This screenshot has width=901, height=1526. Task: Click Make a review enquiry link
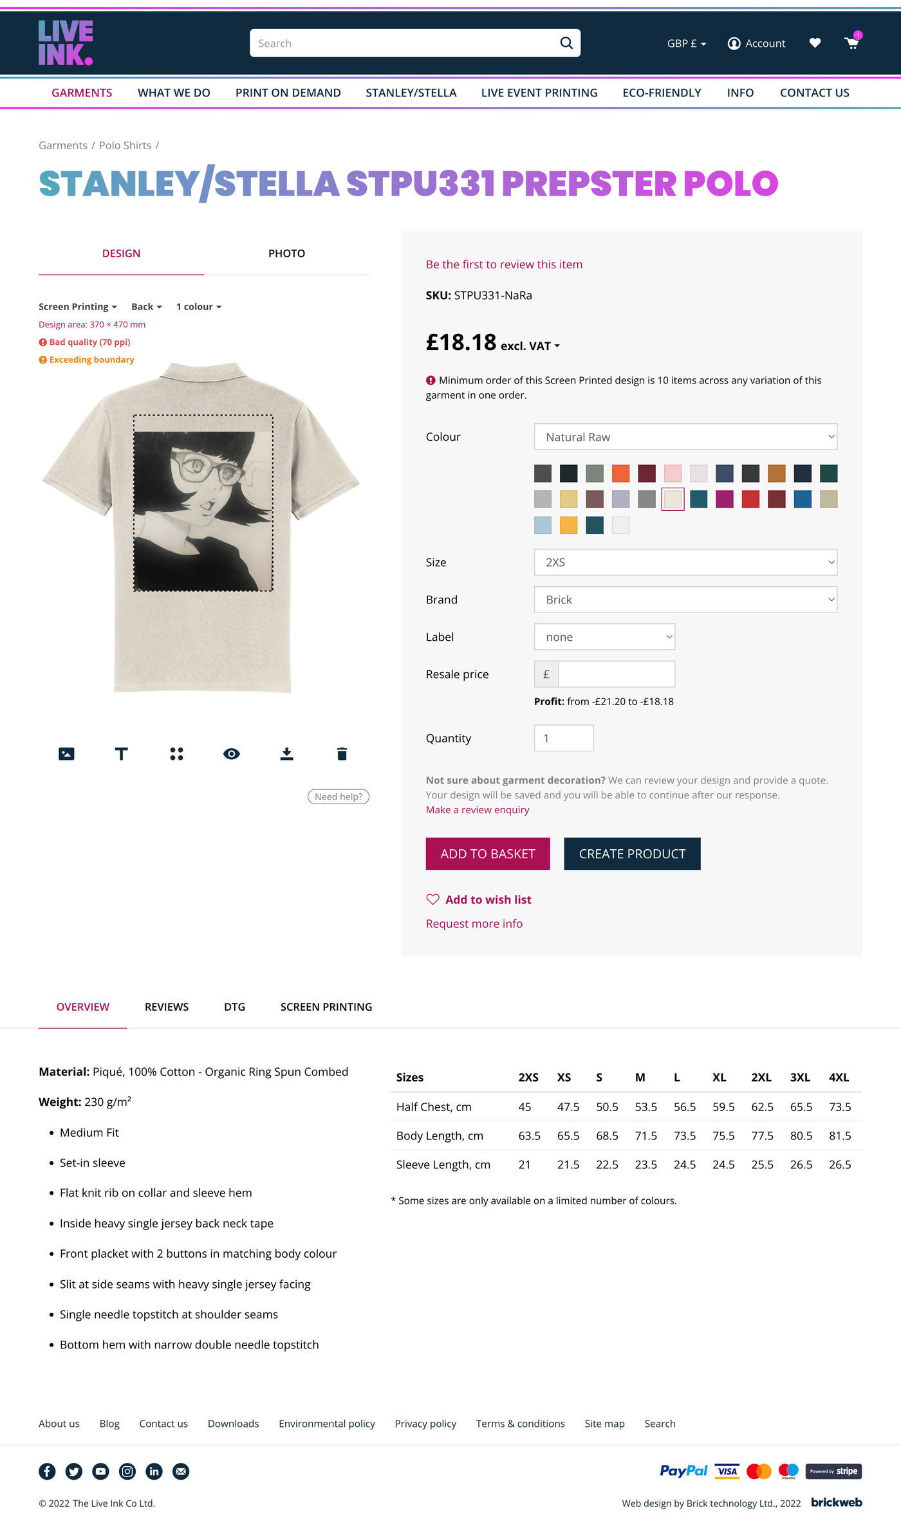(x=478, y=810)
